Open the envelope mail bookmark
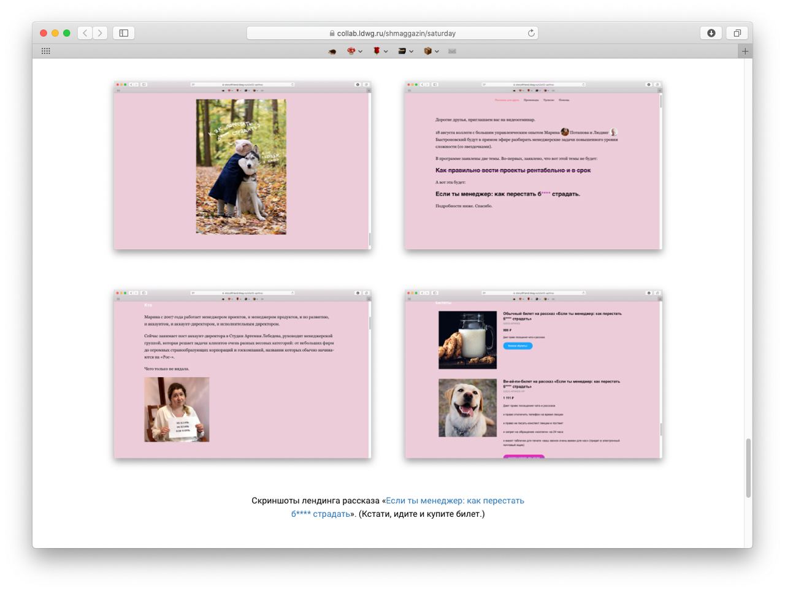785x591 pixels. pyautogui.click(x=452, y=51)
